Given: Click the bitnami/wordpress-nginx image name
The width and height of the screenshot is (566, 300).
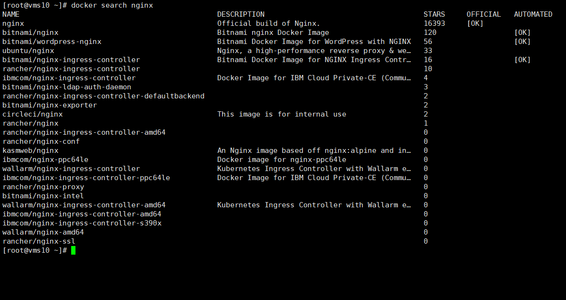Looking at the screenshot, I should [52, 42].
